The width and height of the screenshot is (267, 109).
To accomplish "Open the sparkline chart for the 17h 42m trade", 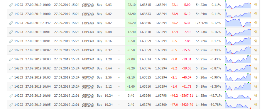I will pos(238,23).
